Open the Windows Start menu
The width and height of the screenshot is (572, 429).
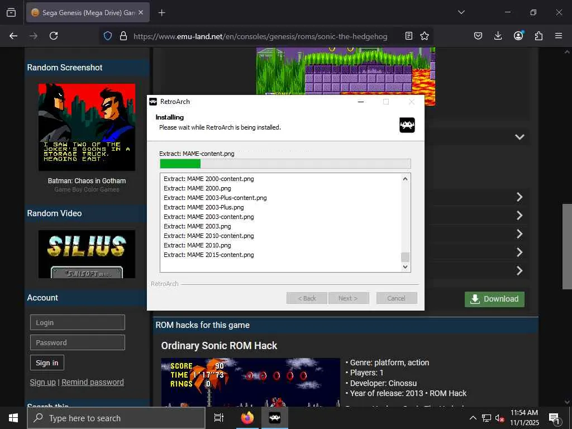tap(13, 418)
